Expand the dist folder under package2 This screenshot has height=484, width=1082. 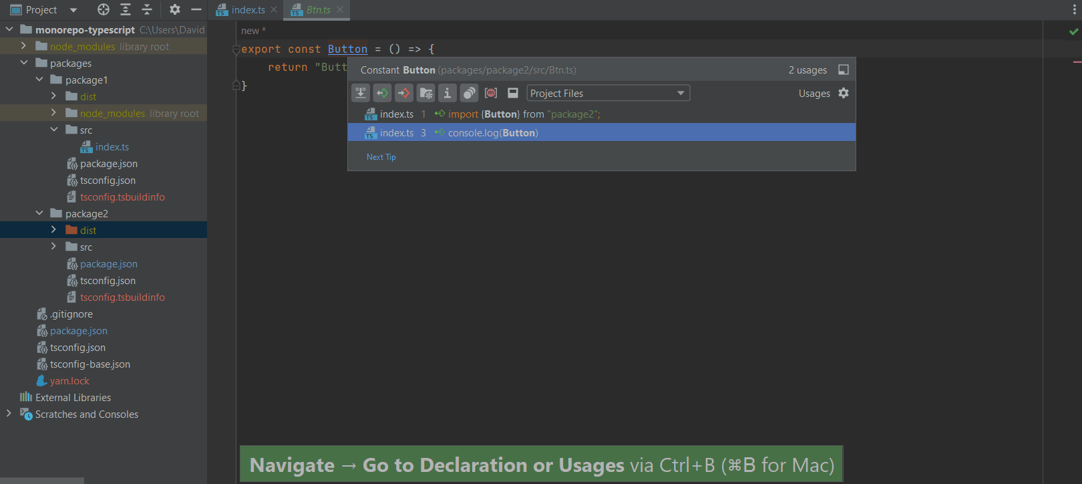tap(53, 230)
